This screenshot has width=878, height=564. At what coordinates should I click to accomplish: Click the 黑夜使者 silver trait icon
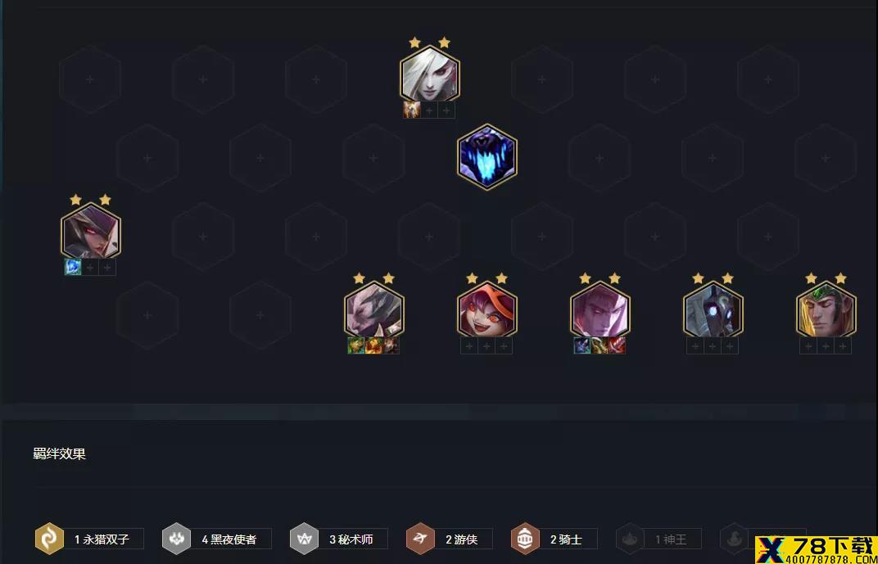176,539
